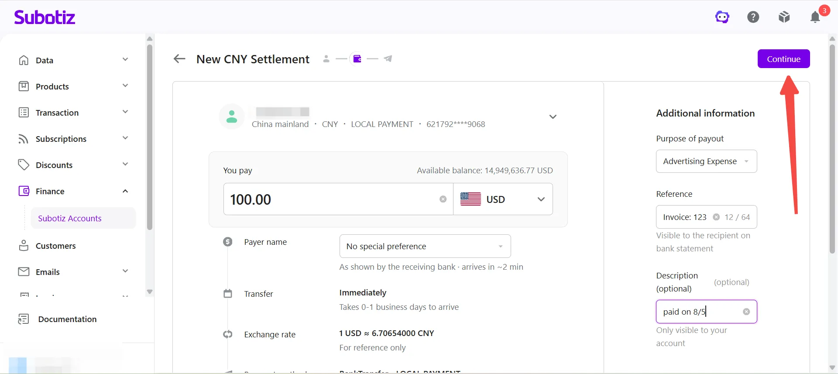Go back using the left arrow
This screenshot has height=374, width=838.
coord(179,59)
